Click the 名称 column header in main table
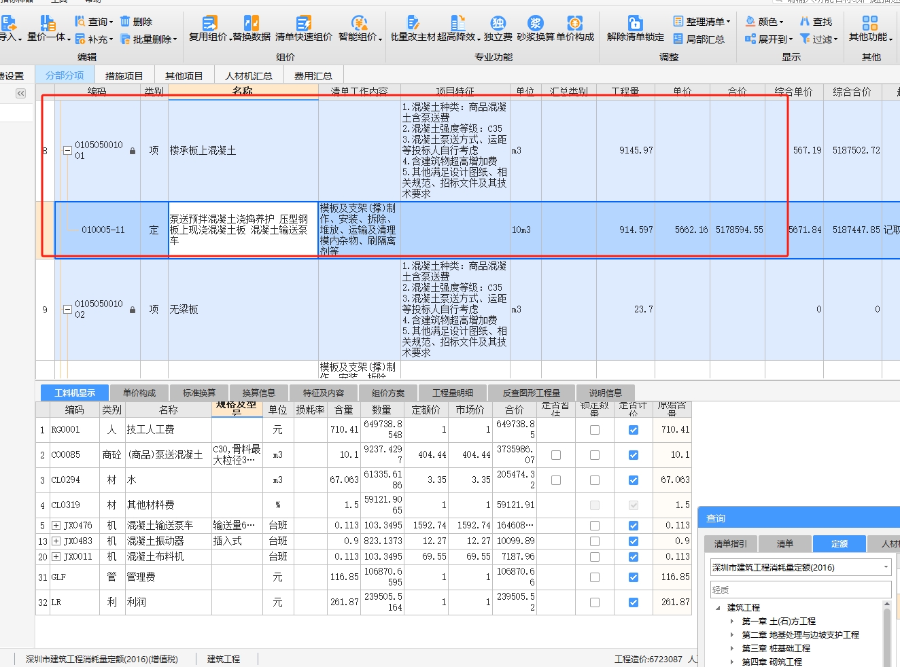This screenshot has width=900, height=667. click(x=243, y=91)
